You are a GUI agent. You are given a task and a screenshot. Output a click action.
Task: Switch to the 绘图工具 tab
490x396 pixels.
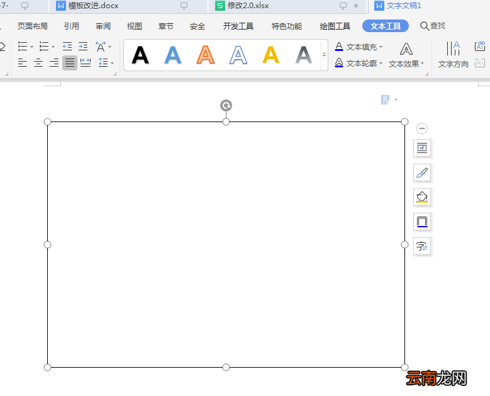tap(335, 26)
